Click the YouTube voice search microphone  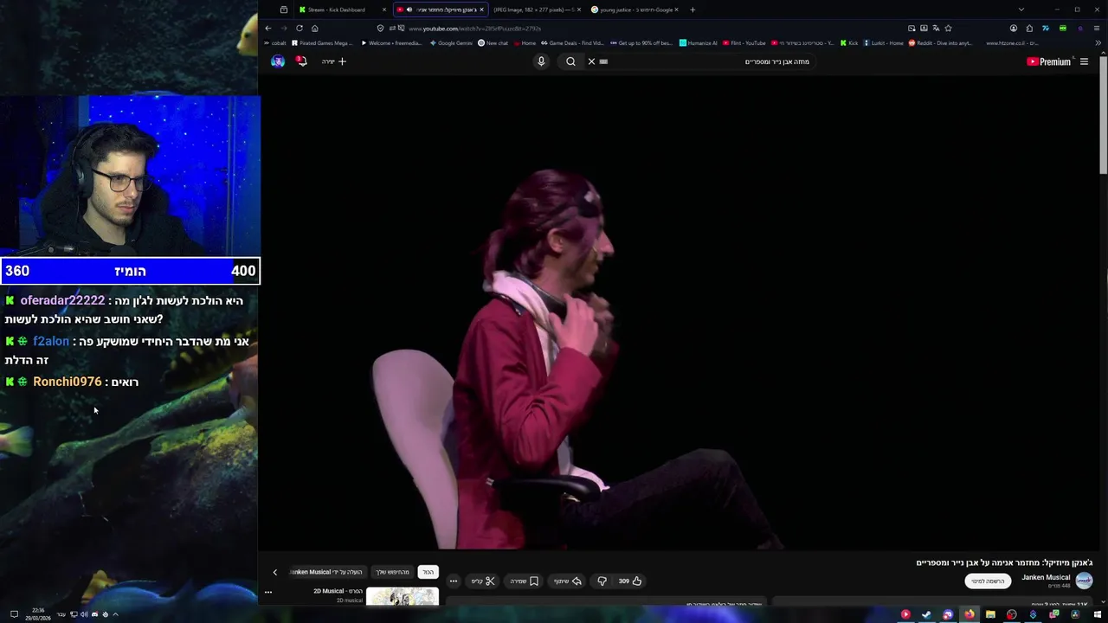(x=541, y=61)
